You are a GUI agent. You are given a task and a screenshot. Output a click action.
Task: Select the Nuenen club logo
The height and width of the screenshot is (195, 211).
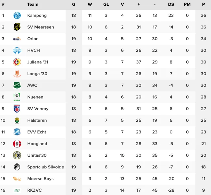point(17,97)
